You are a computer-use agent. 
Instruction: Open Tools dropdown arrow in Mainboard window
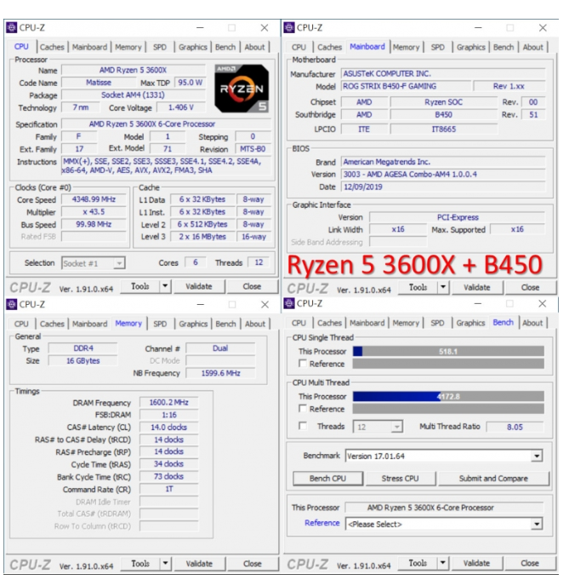pos(443,287)
